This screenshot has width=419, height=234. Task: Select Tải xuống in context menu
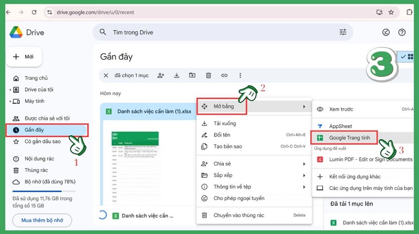coord(254,123)
